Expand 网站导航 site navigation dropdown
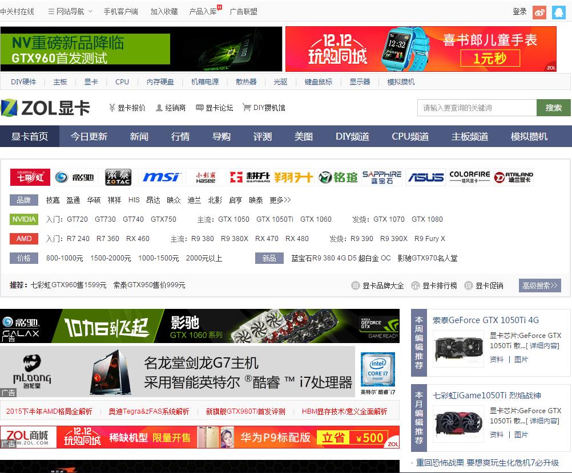 pos(70,11)
